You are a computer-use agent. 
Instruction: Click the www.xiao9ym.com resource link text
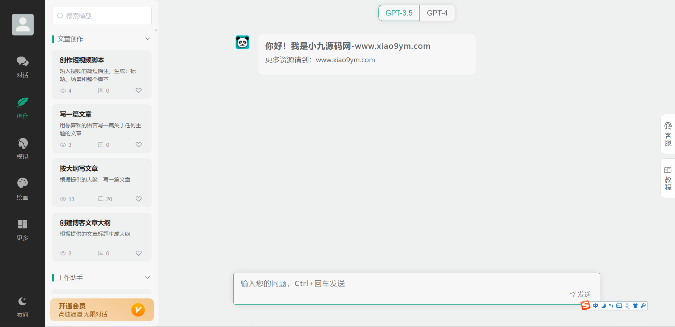click(345, 60)
